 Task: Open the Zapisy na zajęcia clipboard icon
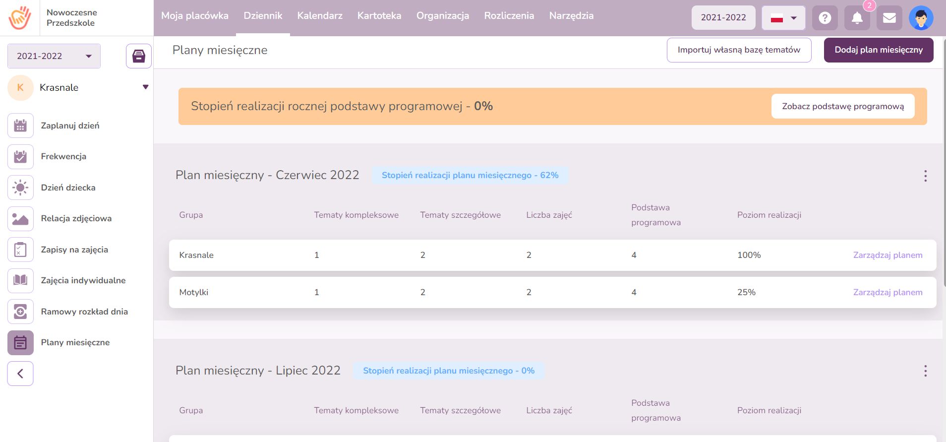point(20,250)
